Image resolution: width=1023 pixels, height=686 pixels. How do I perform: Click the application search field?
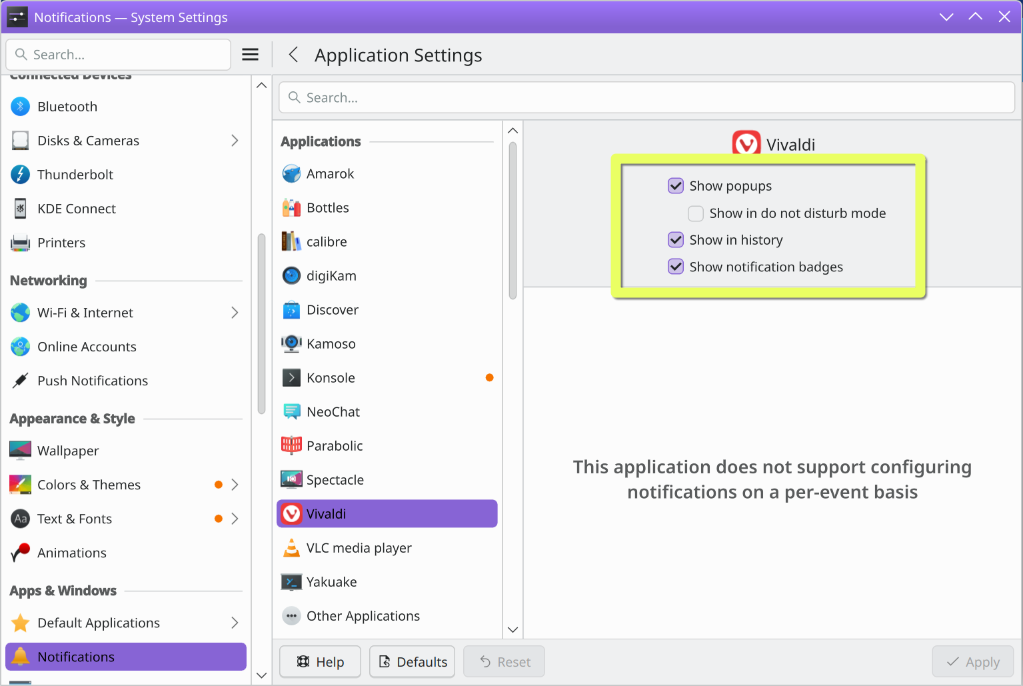tap(646, 98)
